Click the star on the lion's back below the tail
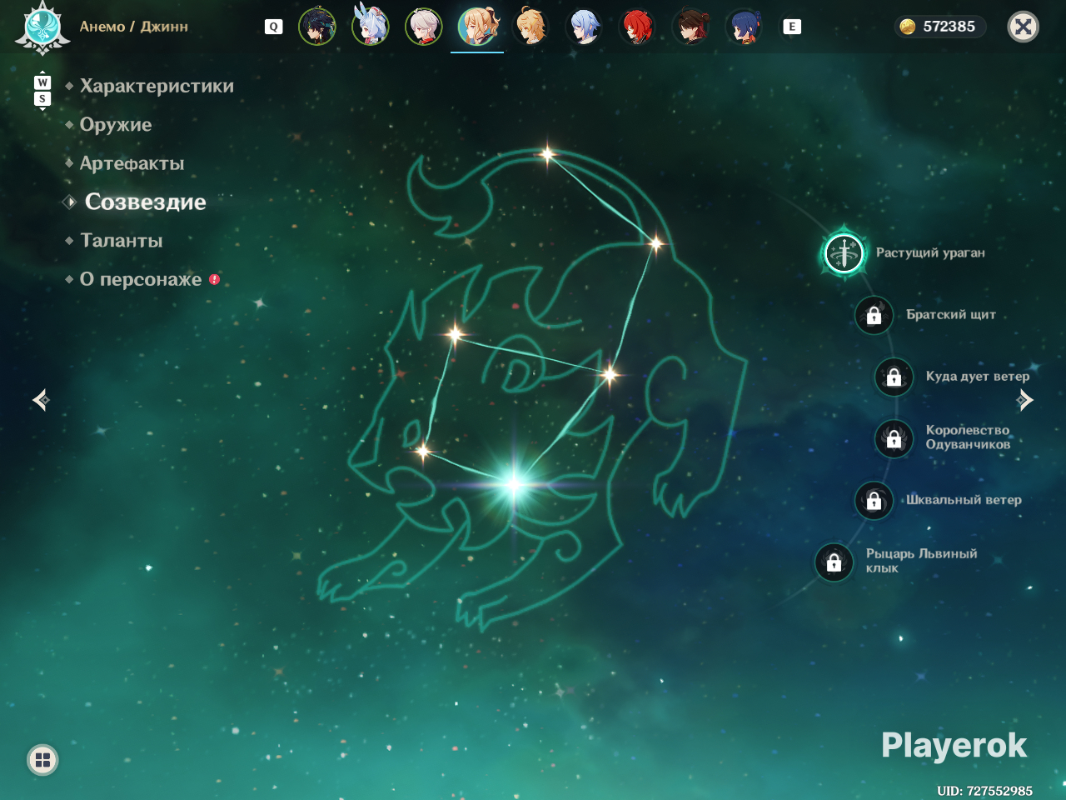The width and height of the screenshot is (1066, 800). [656, 243]
